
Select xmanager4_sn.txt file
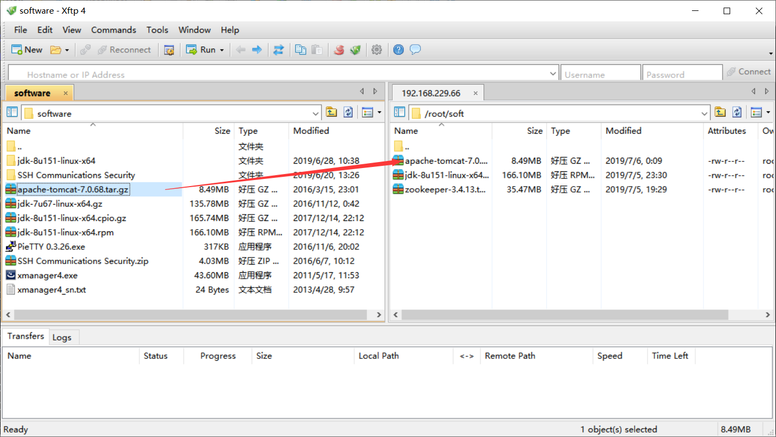coord(51,290)
